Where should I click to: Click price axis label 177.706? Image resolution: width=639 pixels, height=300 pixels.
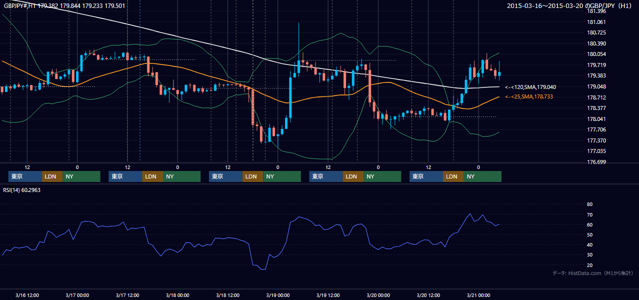(596, 129)
